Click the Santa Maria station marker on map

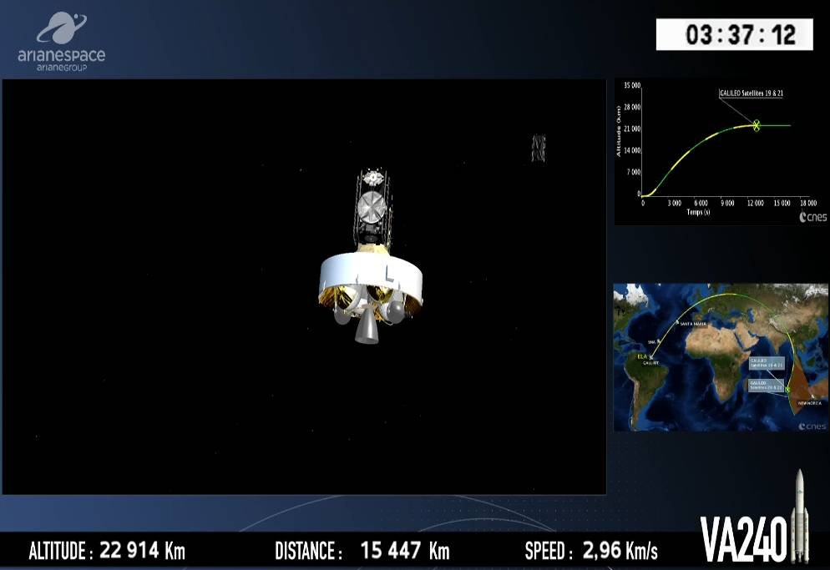coord(677,322)
